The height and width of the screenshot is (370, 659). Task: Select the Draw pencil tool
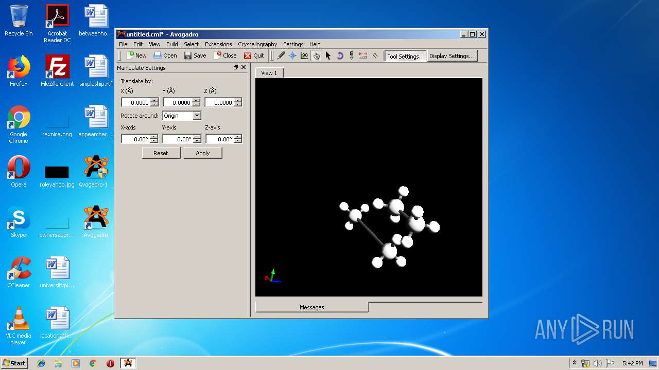(x=281, y=55)
